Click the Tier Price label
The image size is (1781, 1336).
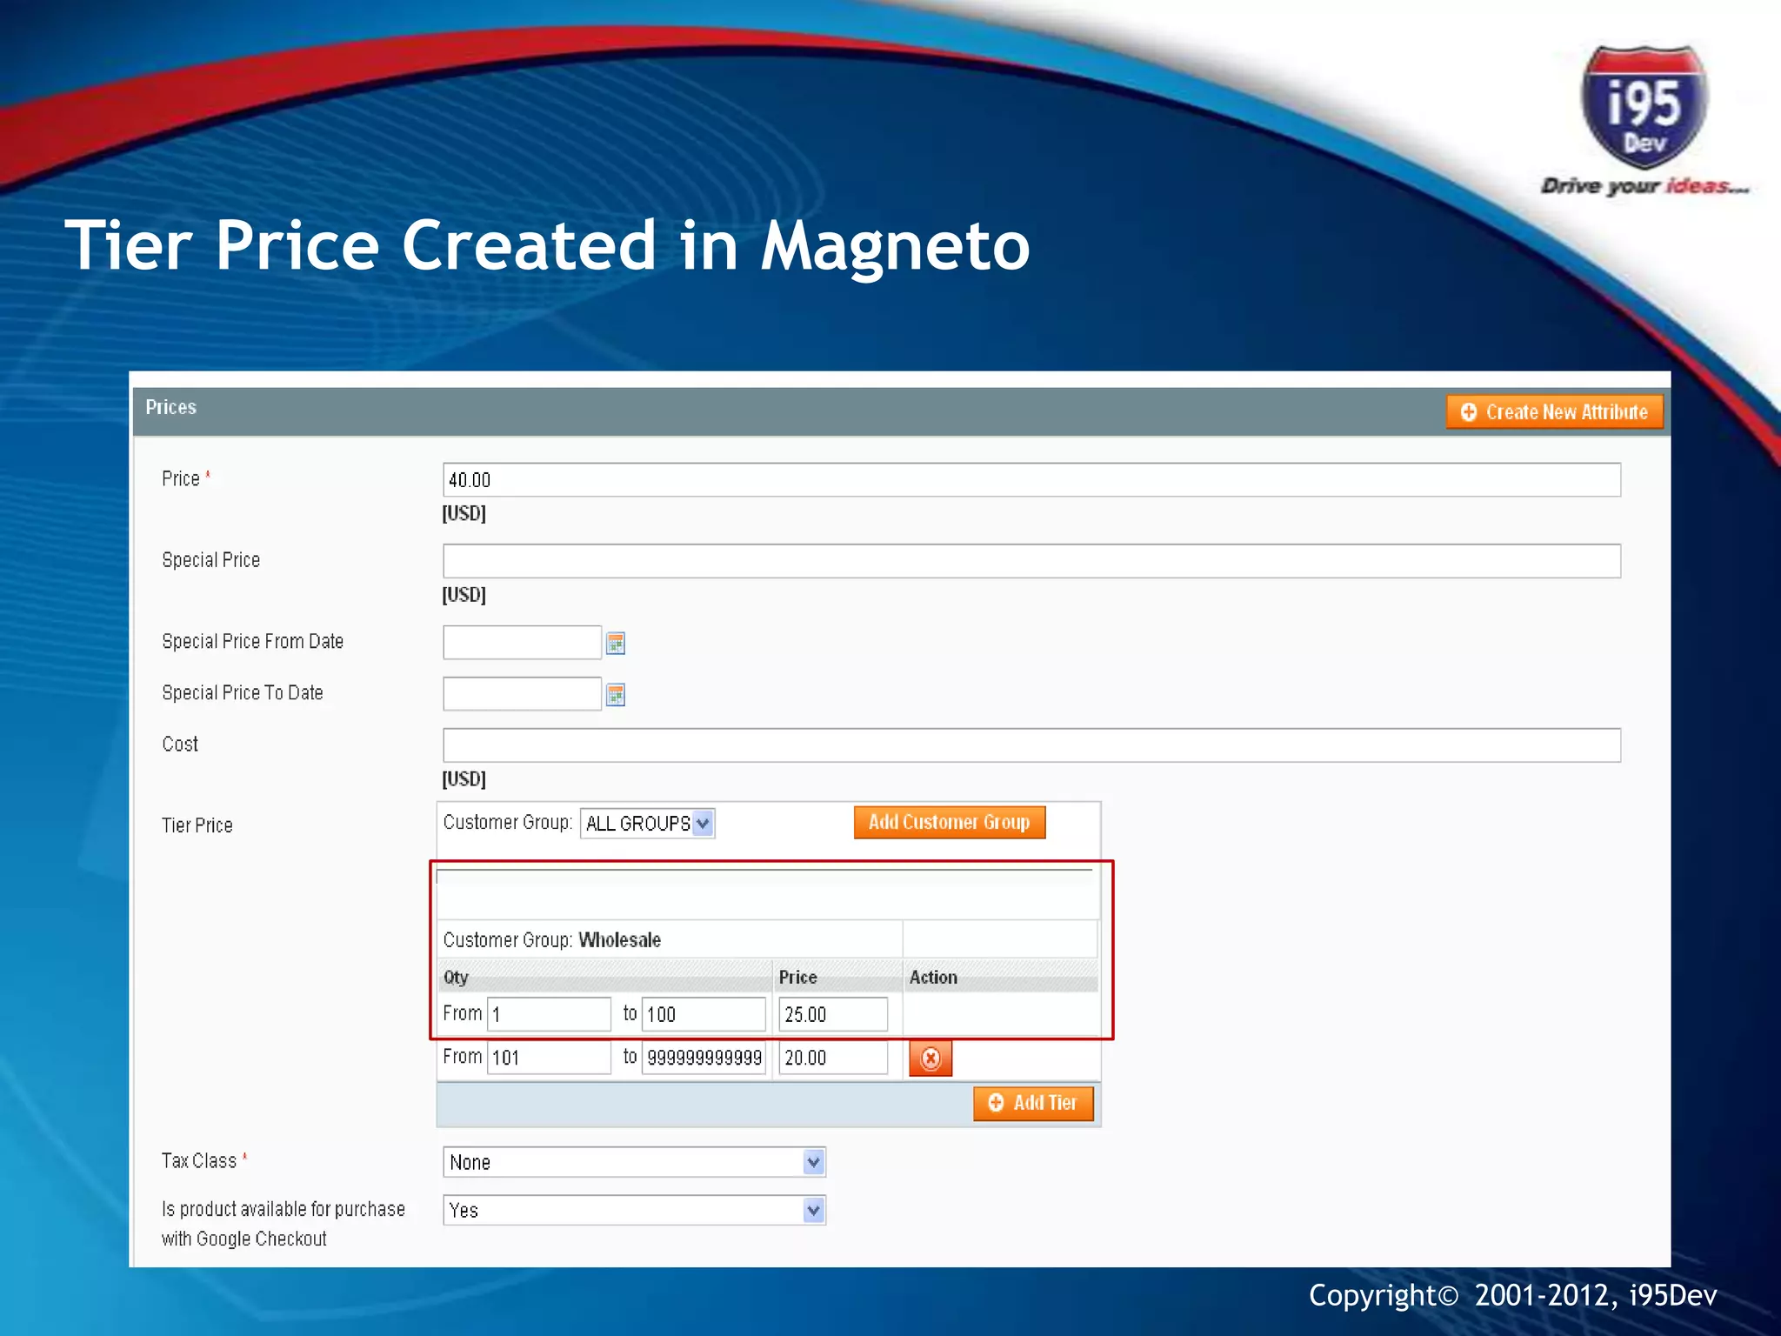197,825
